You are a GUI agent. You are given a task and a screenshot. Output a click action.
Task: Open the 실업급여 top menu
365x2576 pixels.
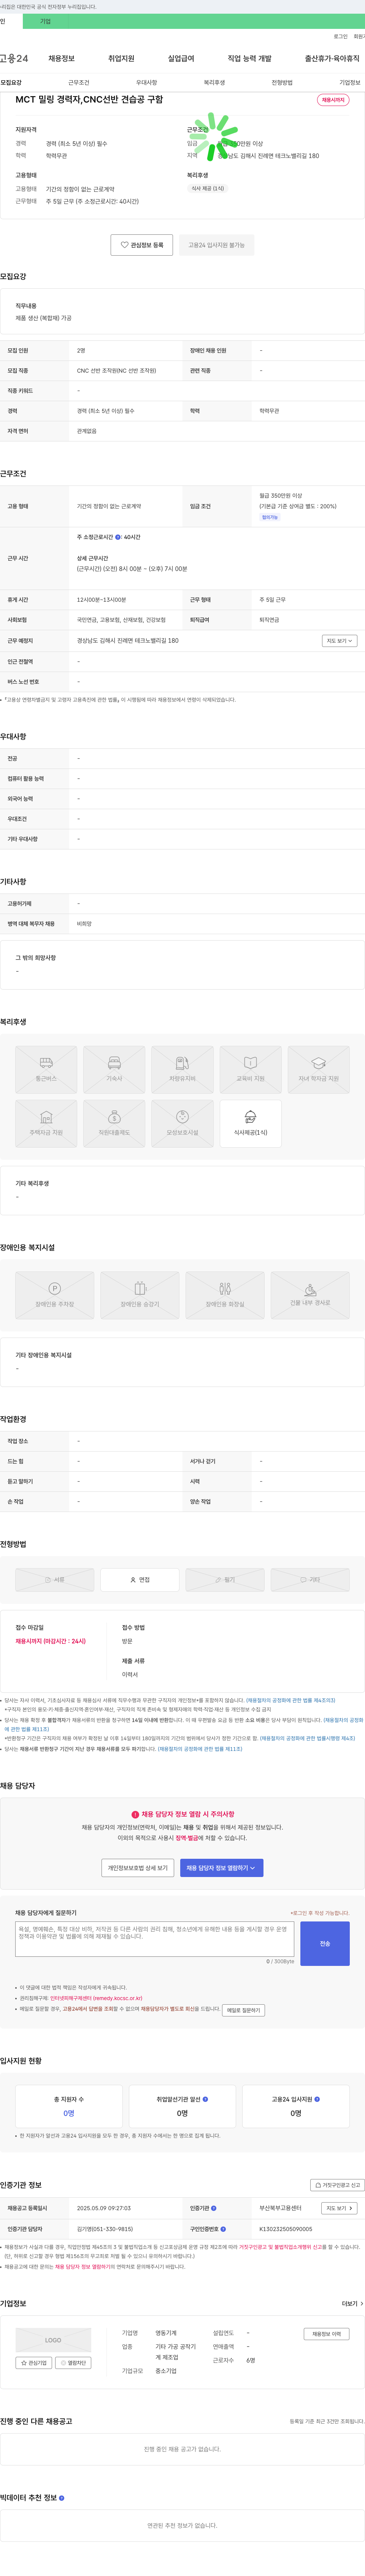coord(181,59)
